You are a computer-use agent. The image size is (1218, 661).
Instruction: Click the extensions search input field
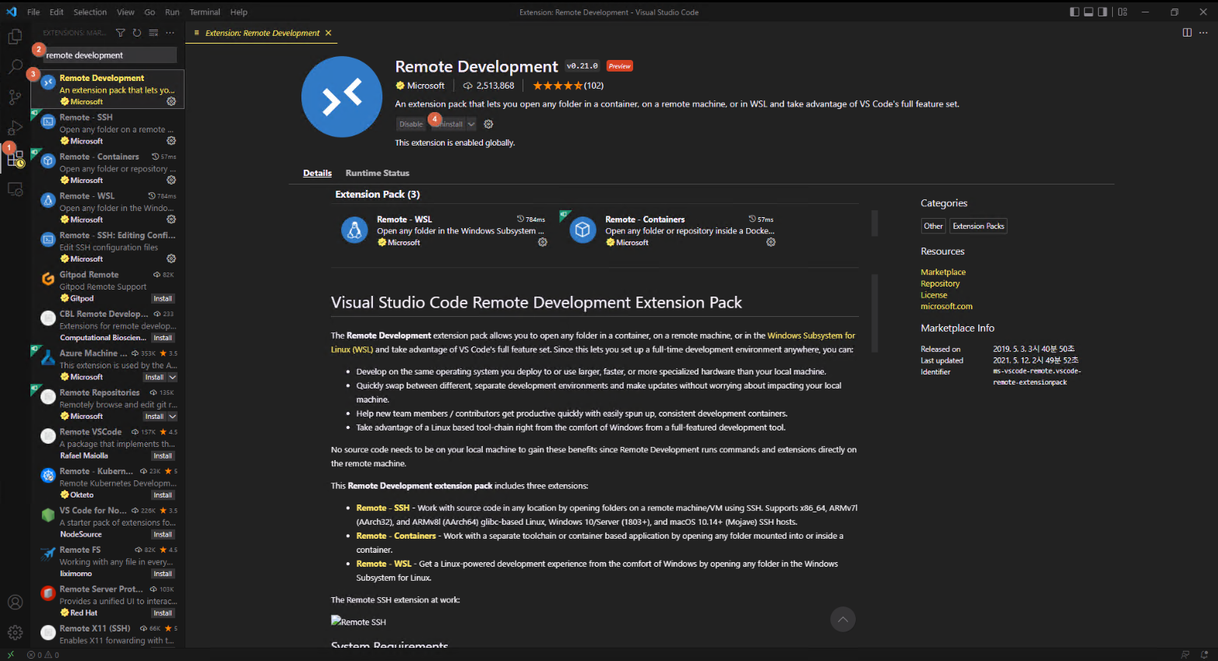[110, 55]
